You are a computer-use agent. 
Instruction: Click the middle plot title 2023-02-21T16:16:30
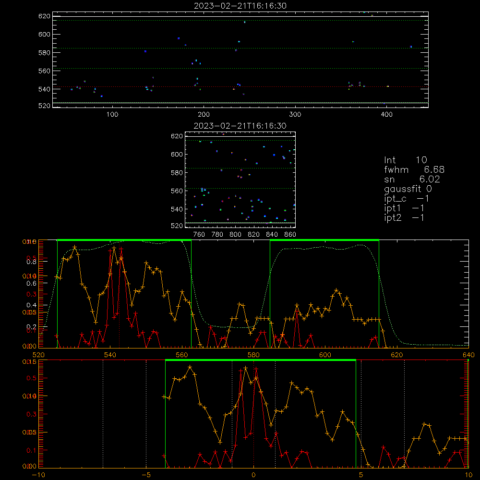pos(240,126)
